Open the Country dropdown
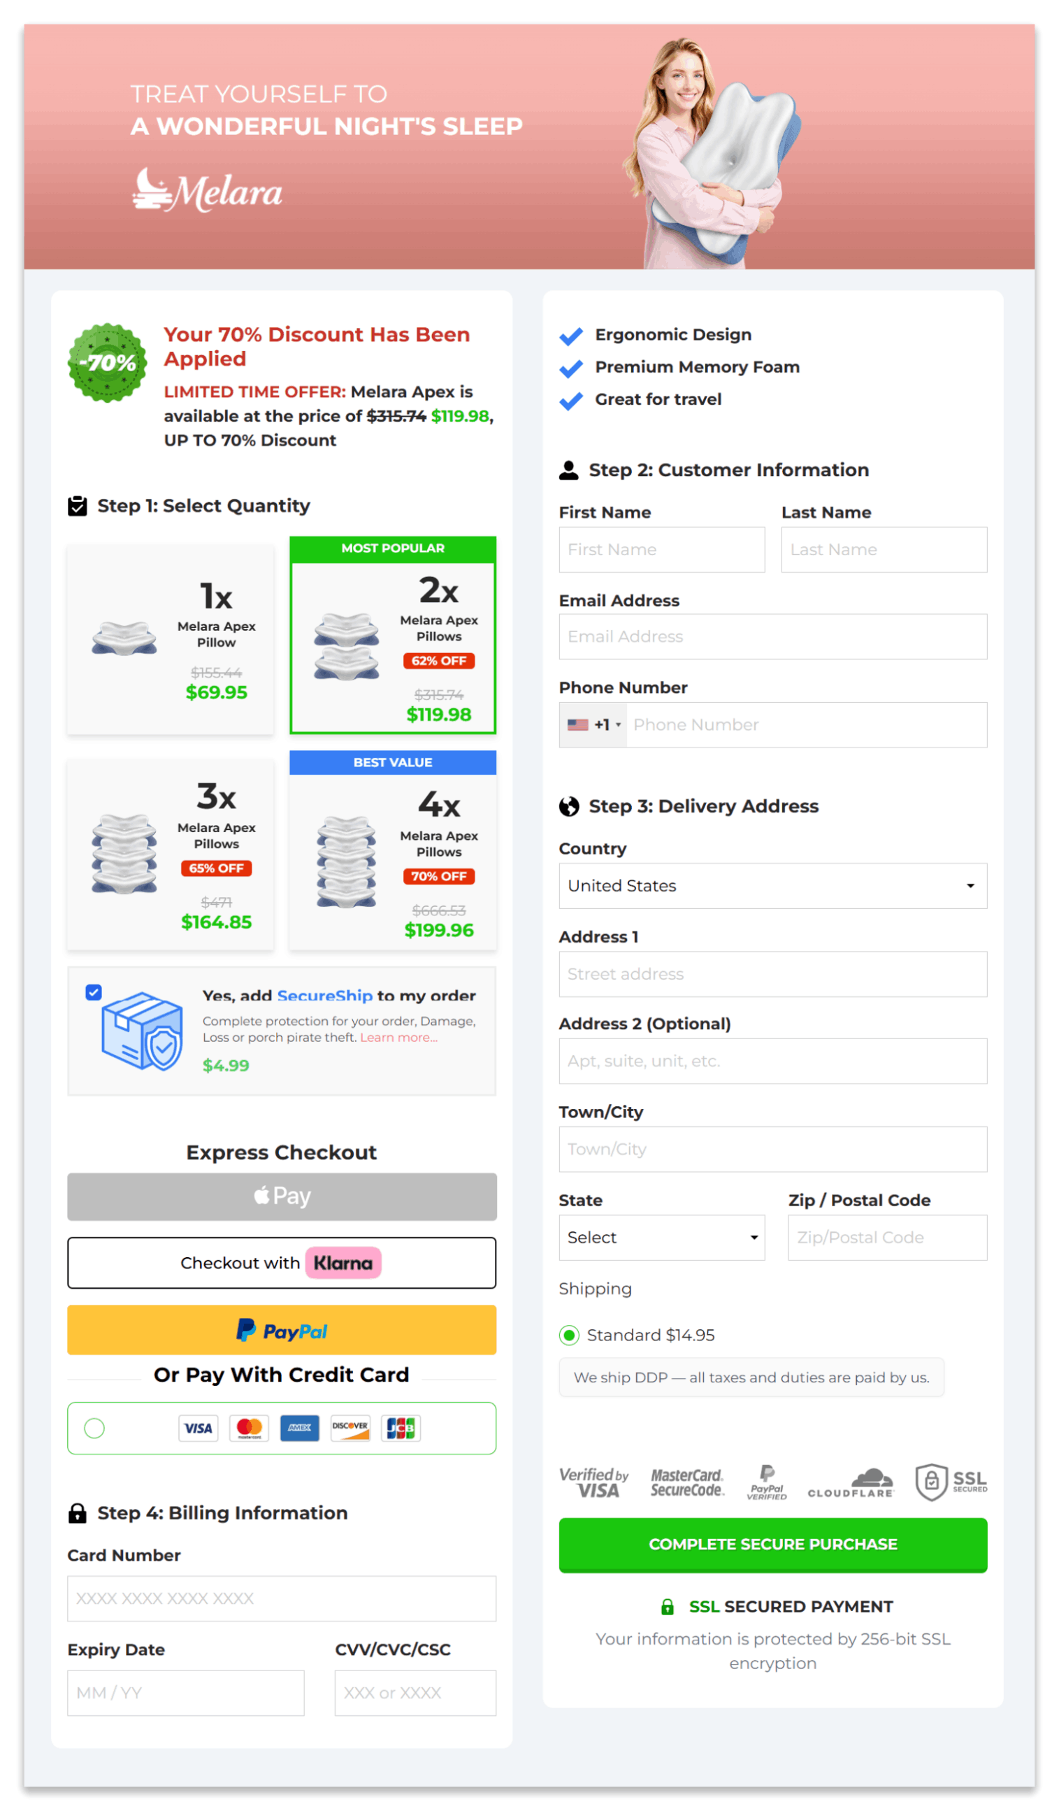 point(773,885)
